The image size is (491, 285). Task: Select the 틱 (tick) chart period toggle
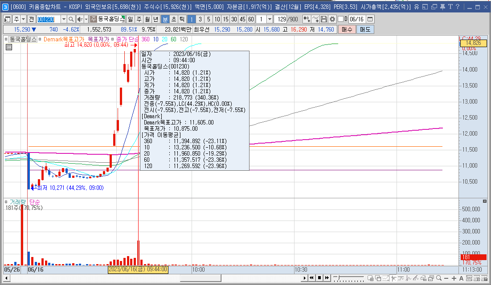182,19
